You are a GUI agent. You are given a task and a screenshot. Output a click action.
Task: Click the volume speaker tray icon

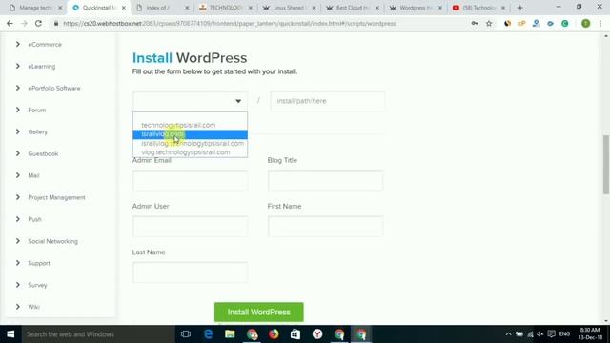tap(540, 334)
